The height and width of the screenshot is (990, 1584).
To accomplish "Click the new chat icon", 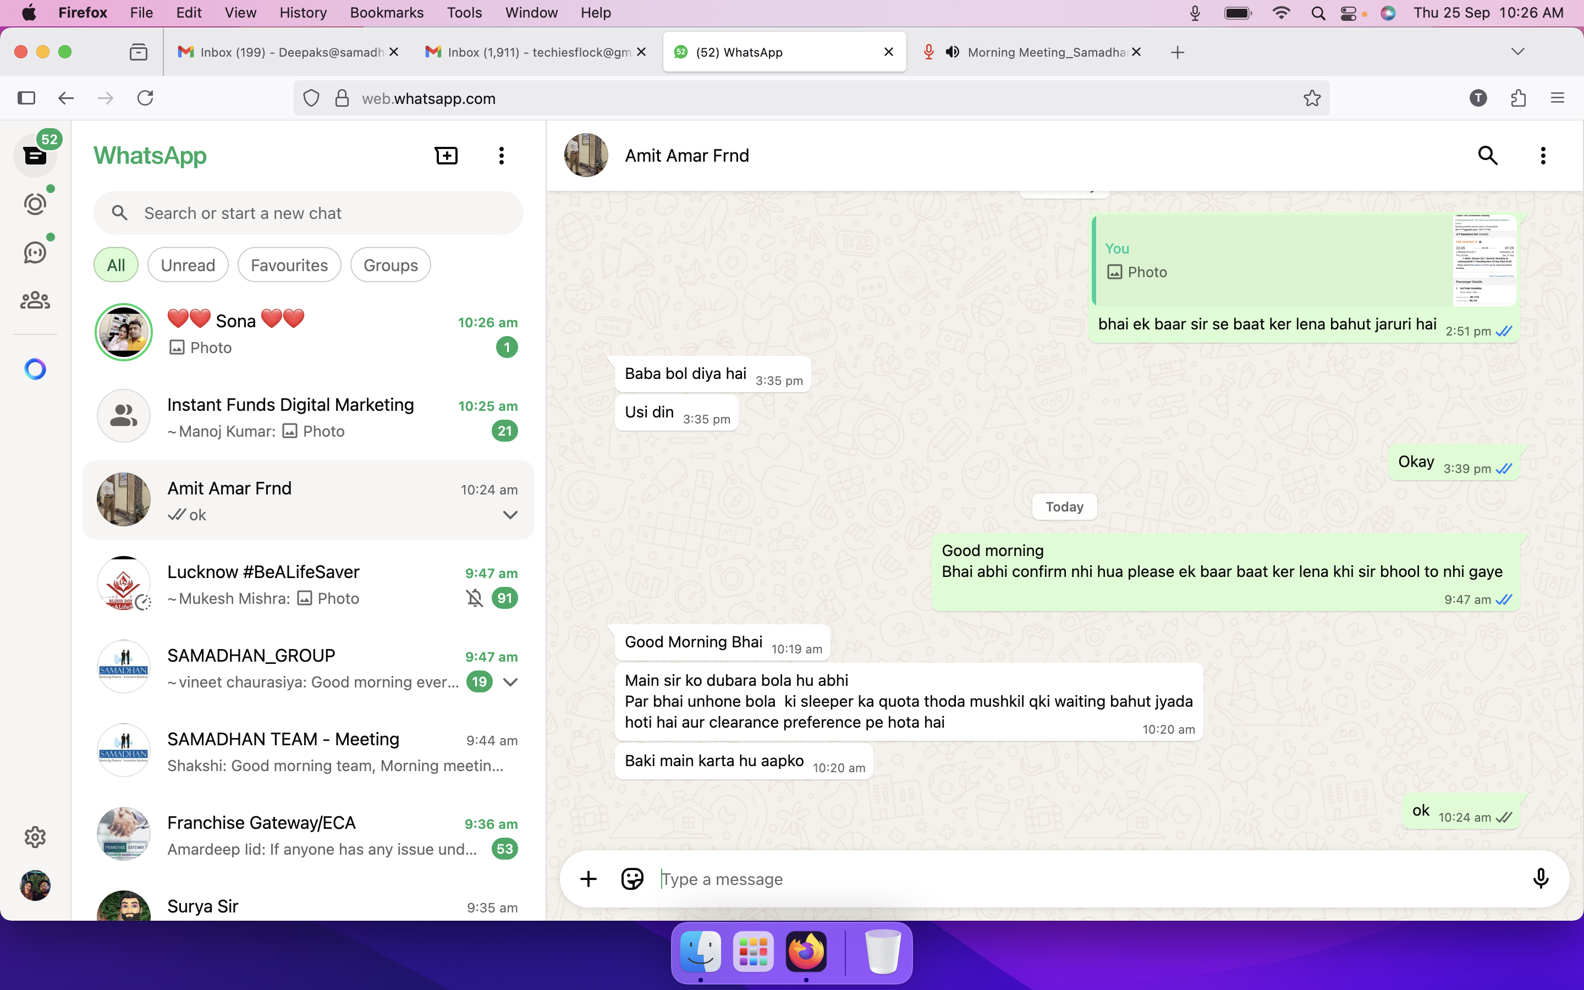I will coord(447,156).
